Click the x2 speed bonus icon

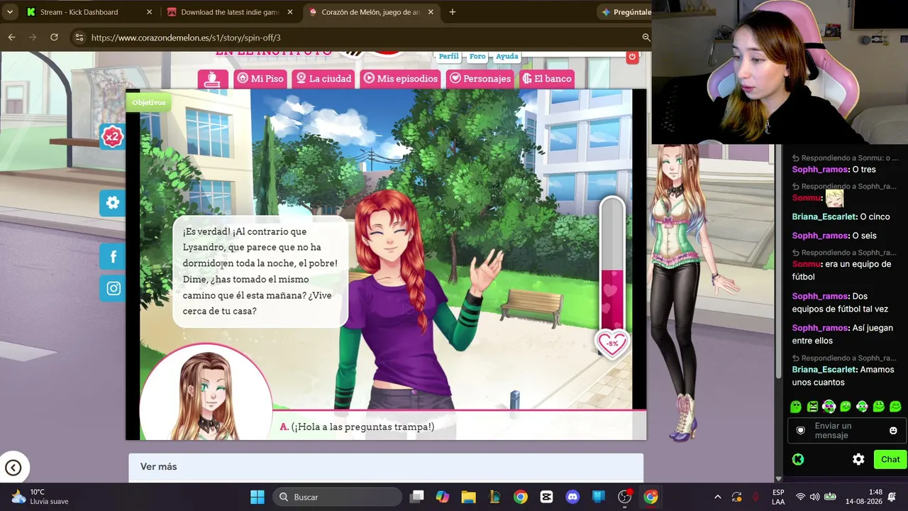point(112,137)
